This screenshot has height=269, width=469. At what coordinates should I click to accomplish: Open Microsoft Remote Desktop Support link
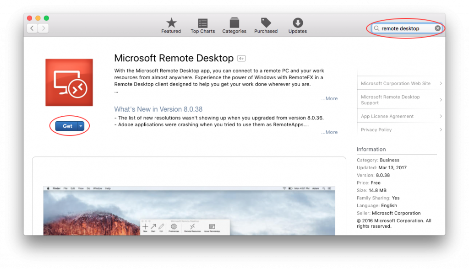coord(399,100)
